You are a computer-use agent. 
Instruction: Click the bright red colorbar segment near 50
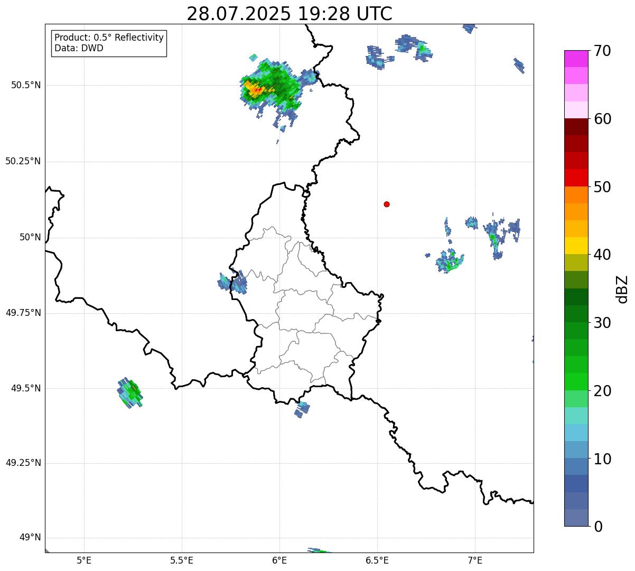[x=576, y=178]
